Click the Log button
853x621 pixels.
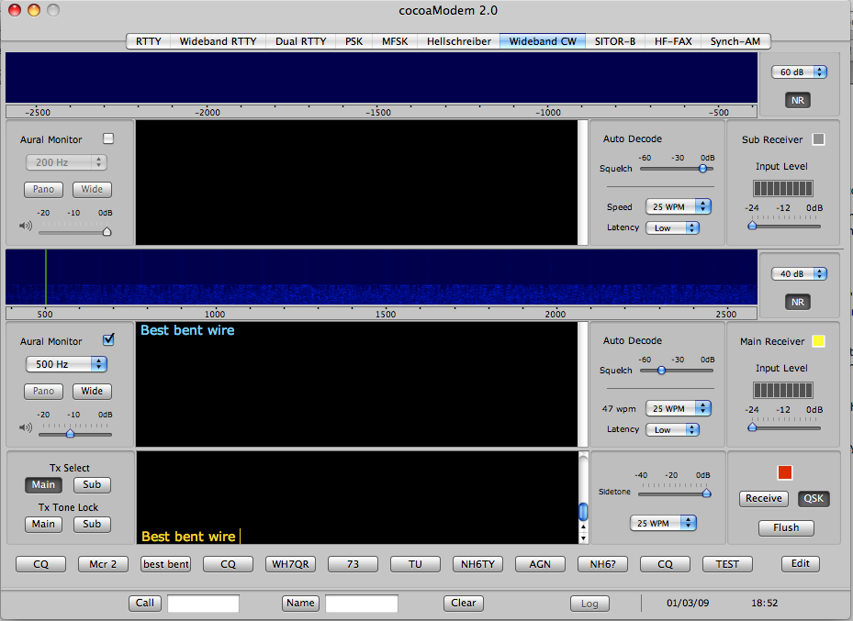(x=589, y=604)
